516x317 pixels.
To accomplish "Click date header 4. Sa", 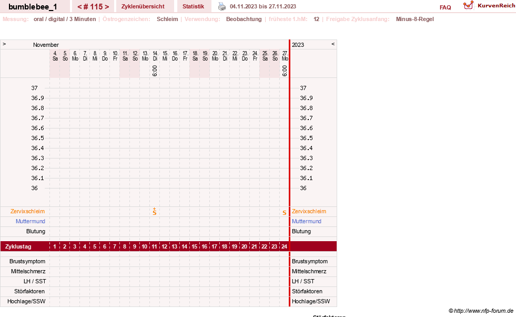I will click(55, 56).
